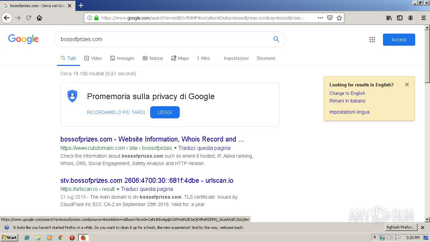Open a new browser tab
This screenshot has height=242, width=430.
tap(81, 5)
